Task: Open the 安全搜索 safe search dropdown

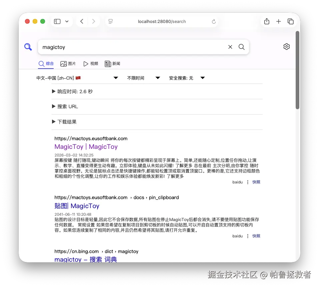Action: pyautogui.click(x=187, y=78)
